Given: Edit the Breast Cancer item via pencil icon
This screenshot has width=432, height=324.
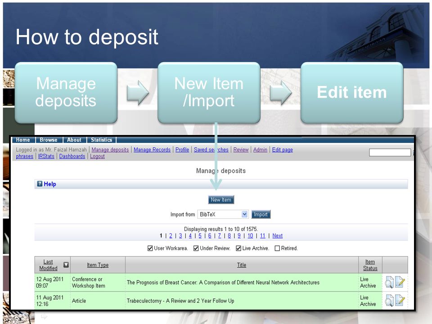Looking at the screenshot, I should click(x=400, y=282).
